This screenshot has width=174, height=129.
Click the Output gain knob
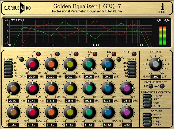point(155,64)
